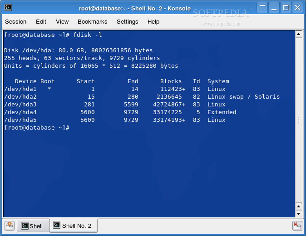Open the Help menu

(153, 22)
